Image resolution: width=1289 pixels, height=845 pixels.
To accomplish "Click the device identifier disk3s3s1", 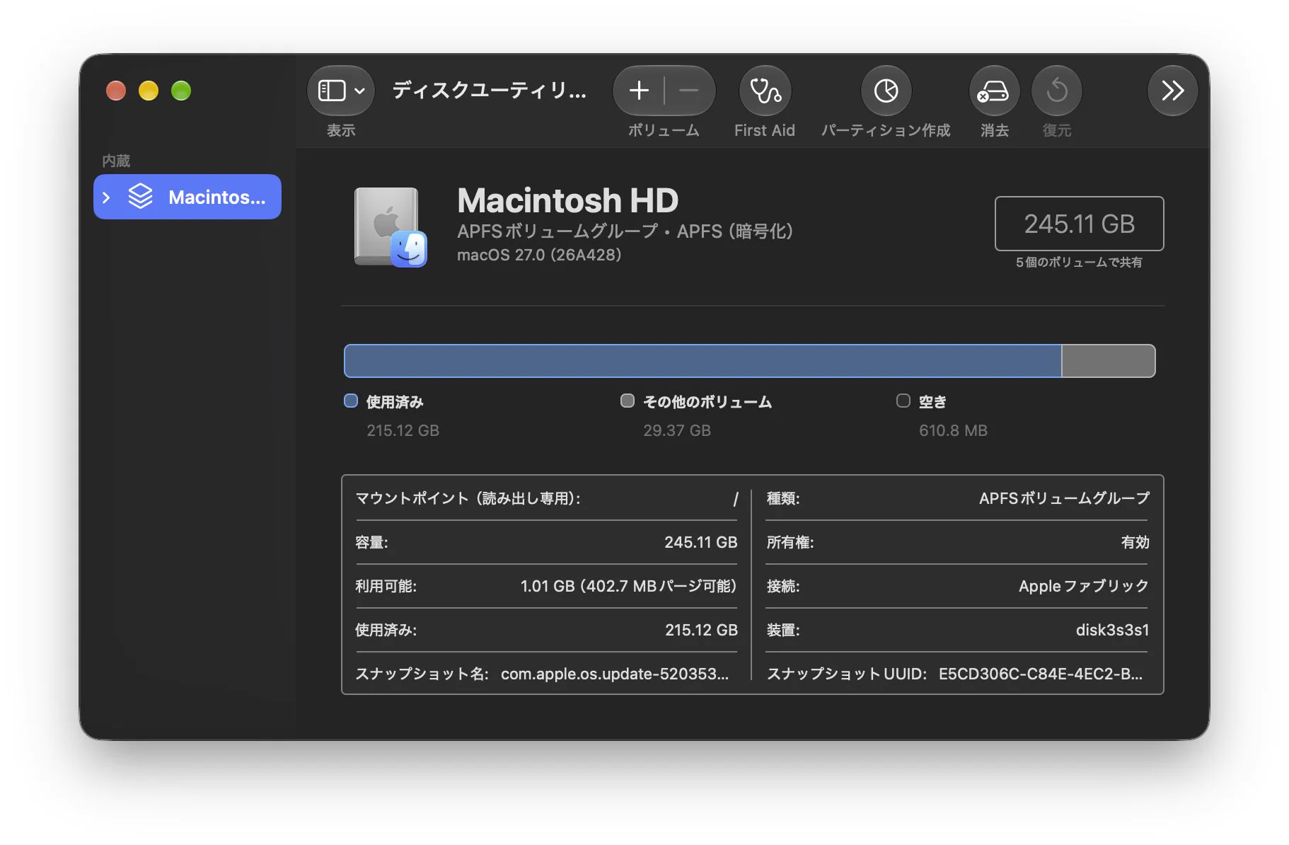I will coord(1112,630).
